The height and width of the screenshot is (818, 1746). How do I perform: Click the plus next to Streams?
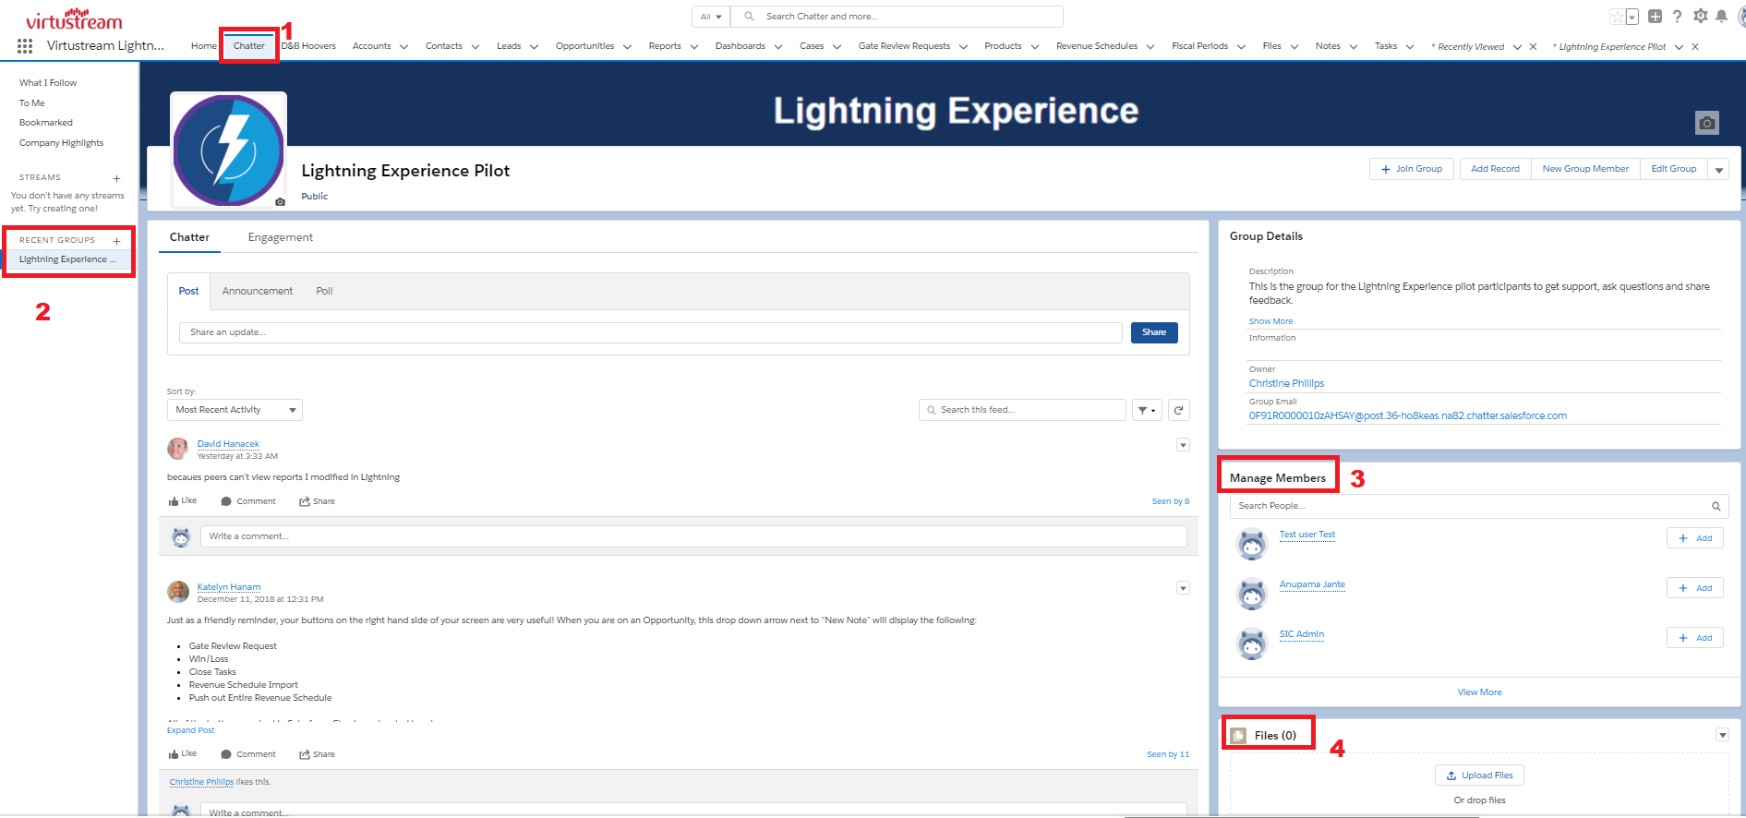tap(116, 178)
